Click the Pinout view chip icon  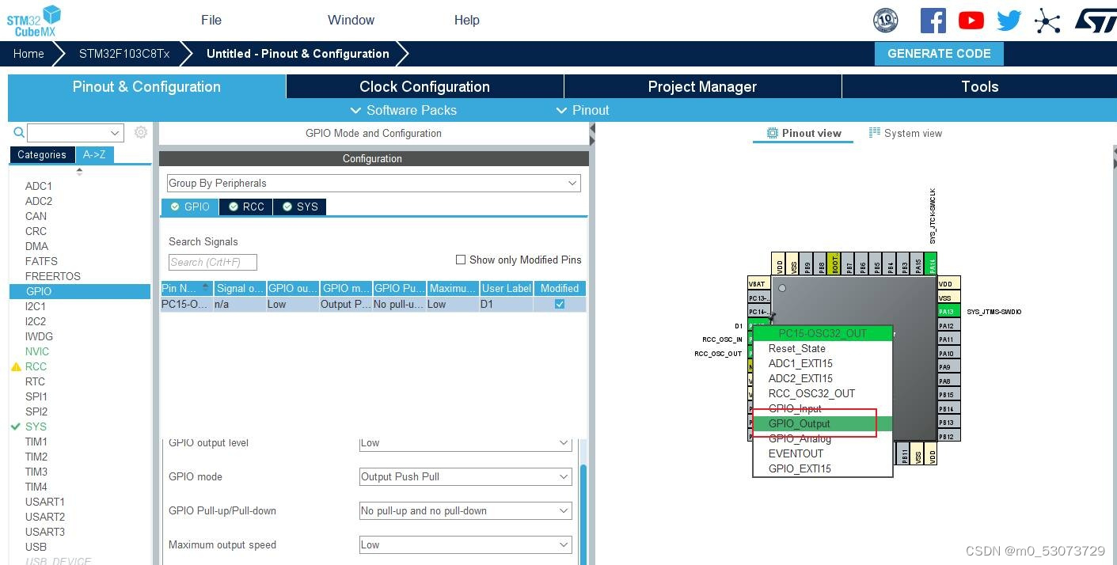coord(773,133)
